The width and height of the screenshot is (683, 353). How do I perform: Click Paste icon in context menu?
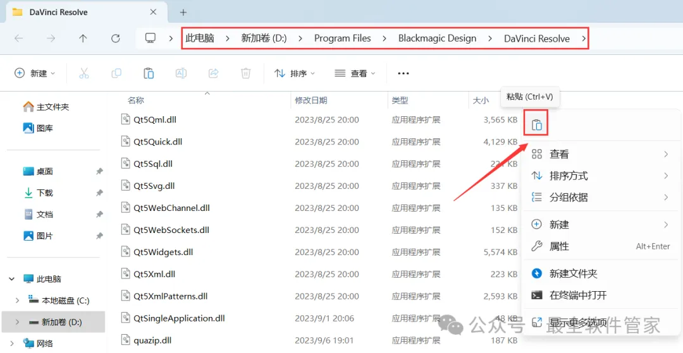[x=537, y=125]
